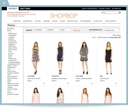Select 'Пляжная одежда' category in sidebar

tap(12, 89)
